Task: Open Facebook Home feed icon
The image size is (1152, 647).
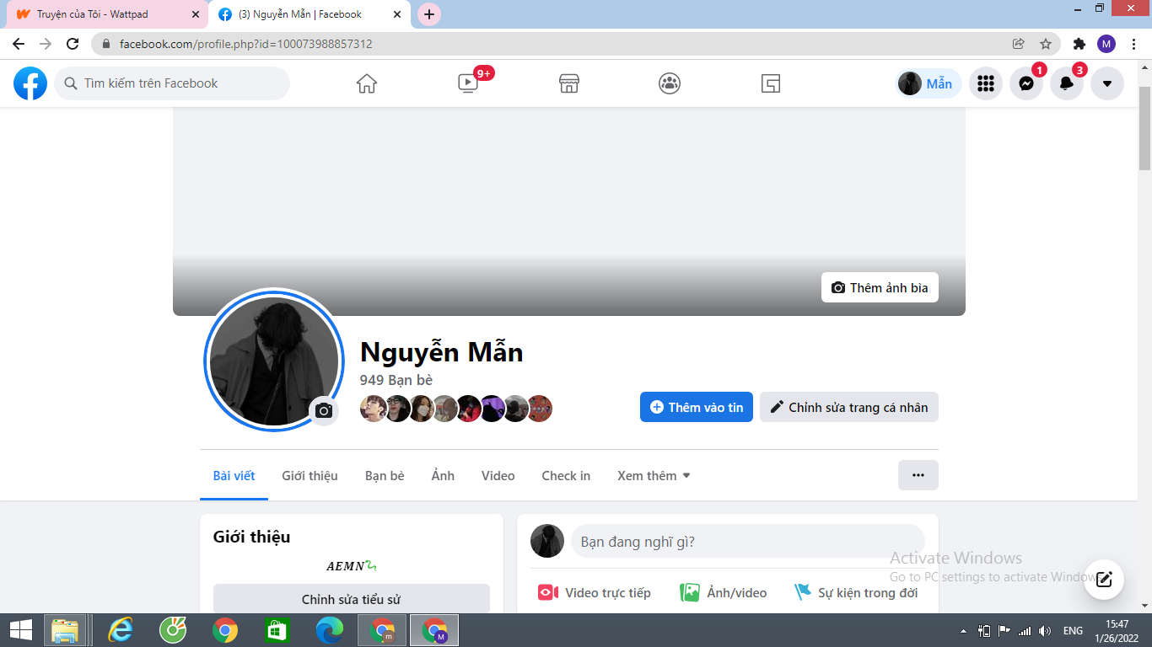Action: [x=367, y=83]
